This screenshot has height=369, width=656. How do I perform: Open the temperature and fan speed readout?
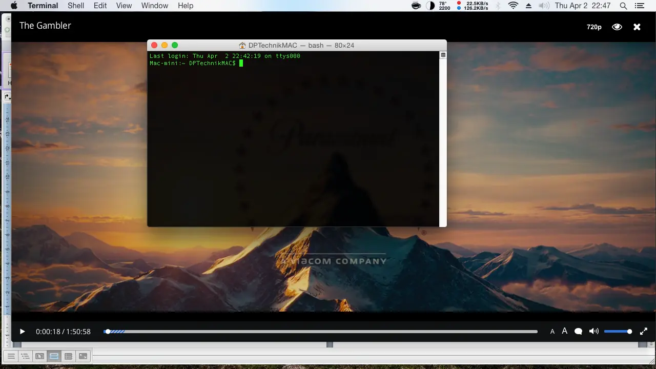tap(444, 6)
